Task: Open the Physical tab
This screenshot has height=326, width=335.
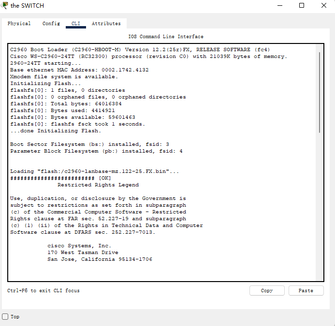Action: 19,24
